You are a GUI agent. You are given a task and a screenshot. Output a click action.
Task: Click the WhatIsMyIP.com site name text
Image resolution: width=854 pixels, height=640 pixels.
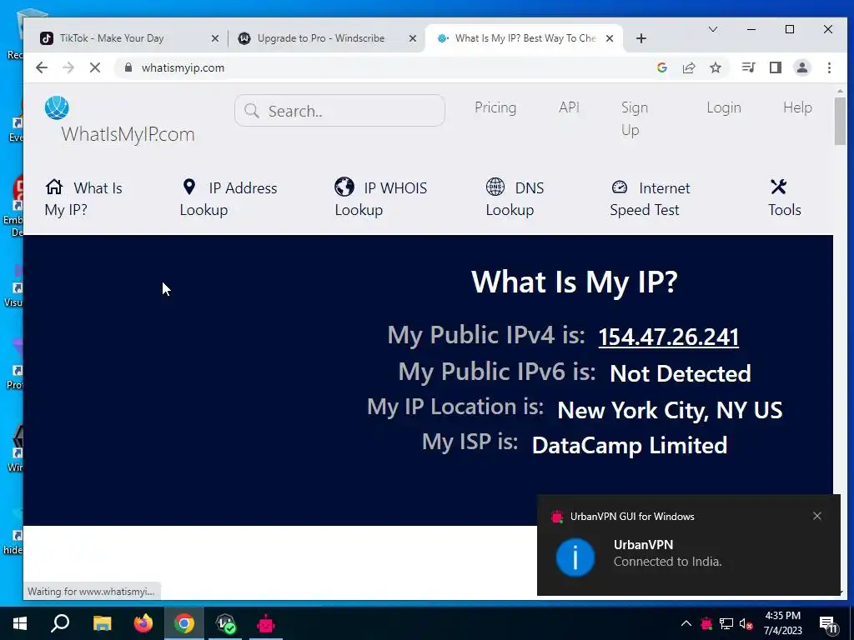pos(128,134)
